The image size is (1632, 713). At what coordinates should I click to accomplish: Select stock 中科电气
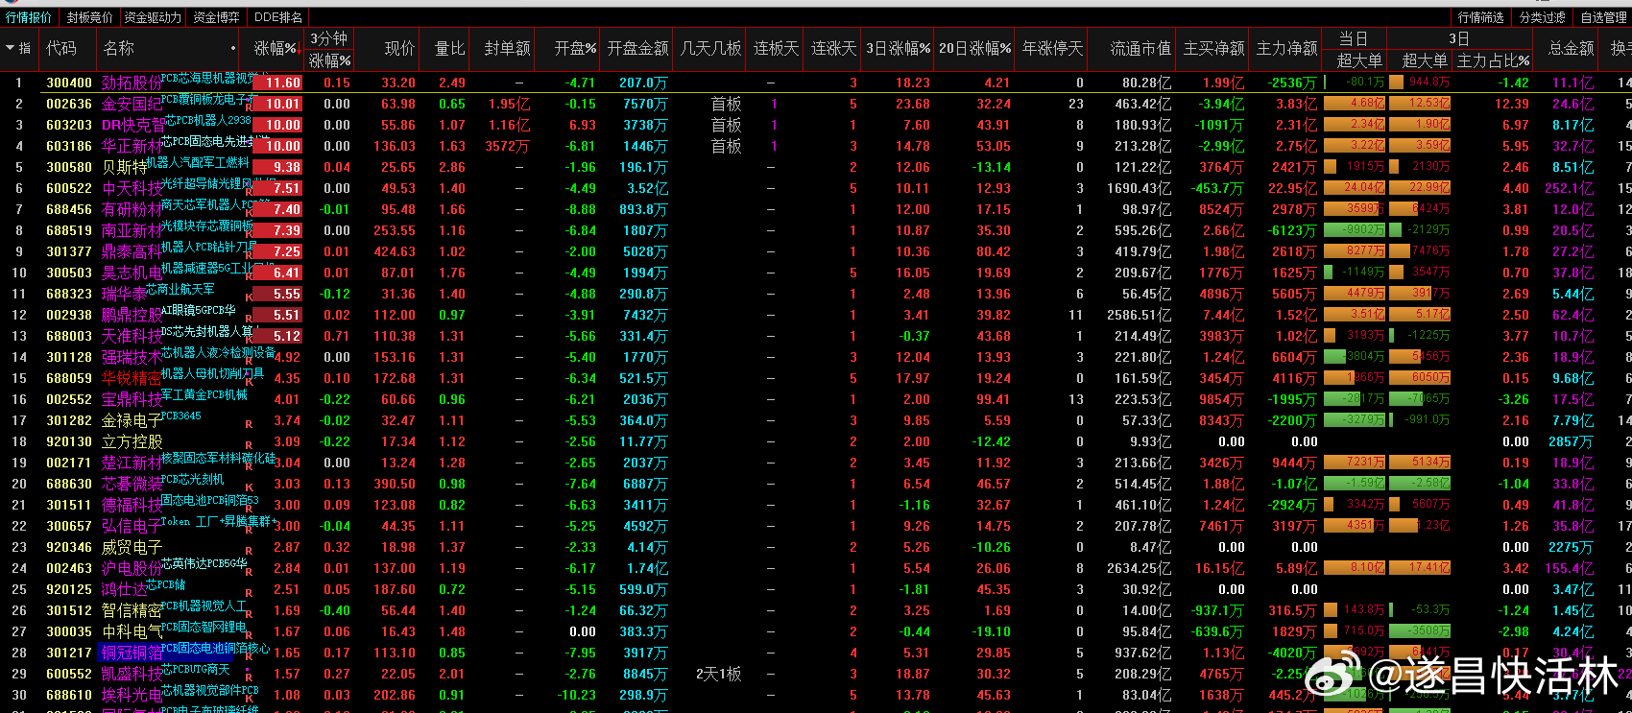click(x=132, y=632)
